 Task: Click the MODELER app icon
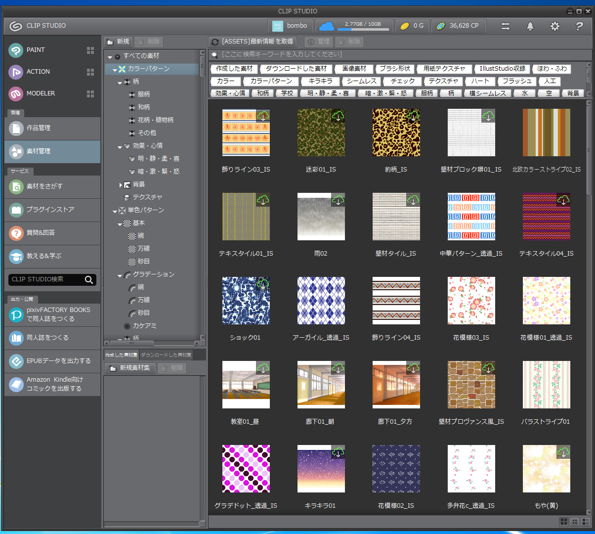point(16,93)
